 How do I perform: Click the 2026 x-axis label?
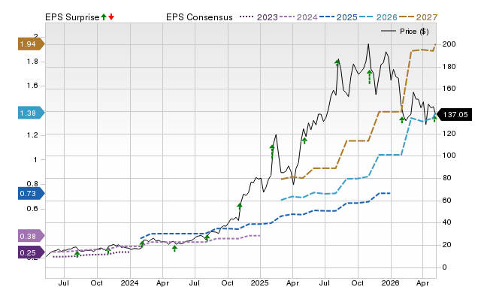tap(391, 282)
